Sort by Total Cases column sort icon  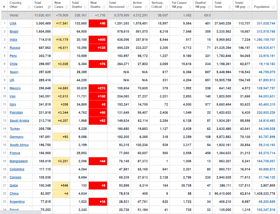49,7
